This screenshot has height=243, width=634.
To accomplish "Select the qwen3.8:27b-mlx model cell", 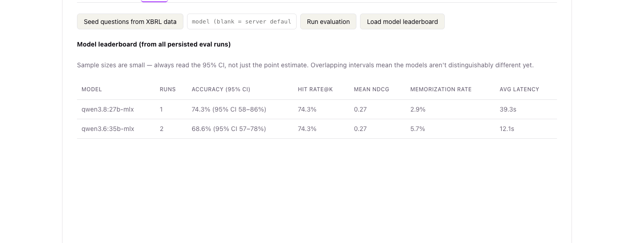I will pyautogui.click(x=108, y=109).
